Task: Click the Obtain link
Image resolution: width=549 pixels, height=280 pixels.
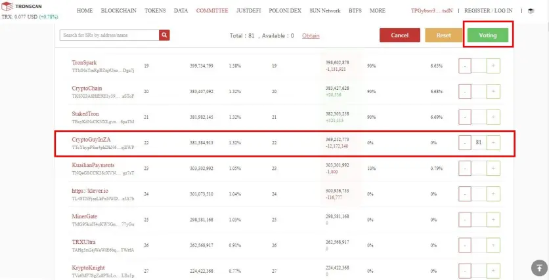Action: pos(311,35)
